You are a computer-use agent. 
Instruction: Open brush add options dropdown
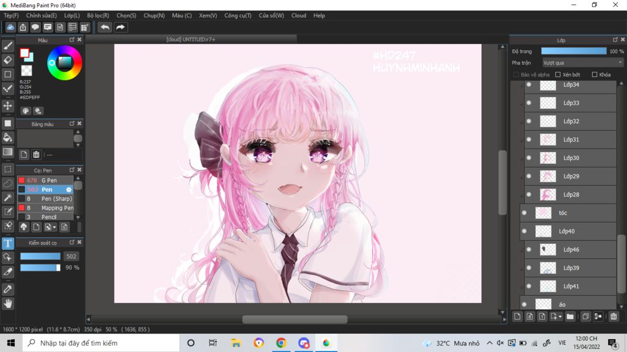[x=54, y=227]
